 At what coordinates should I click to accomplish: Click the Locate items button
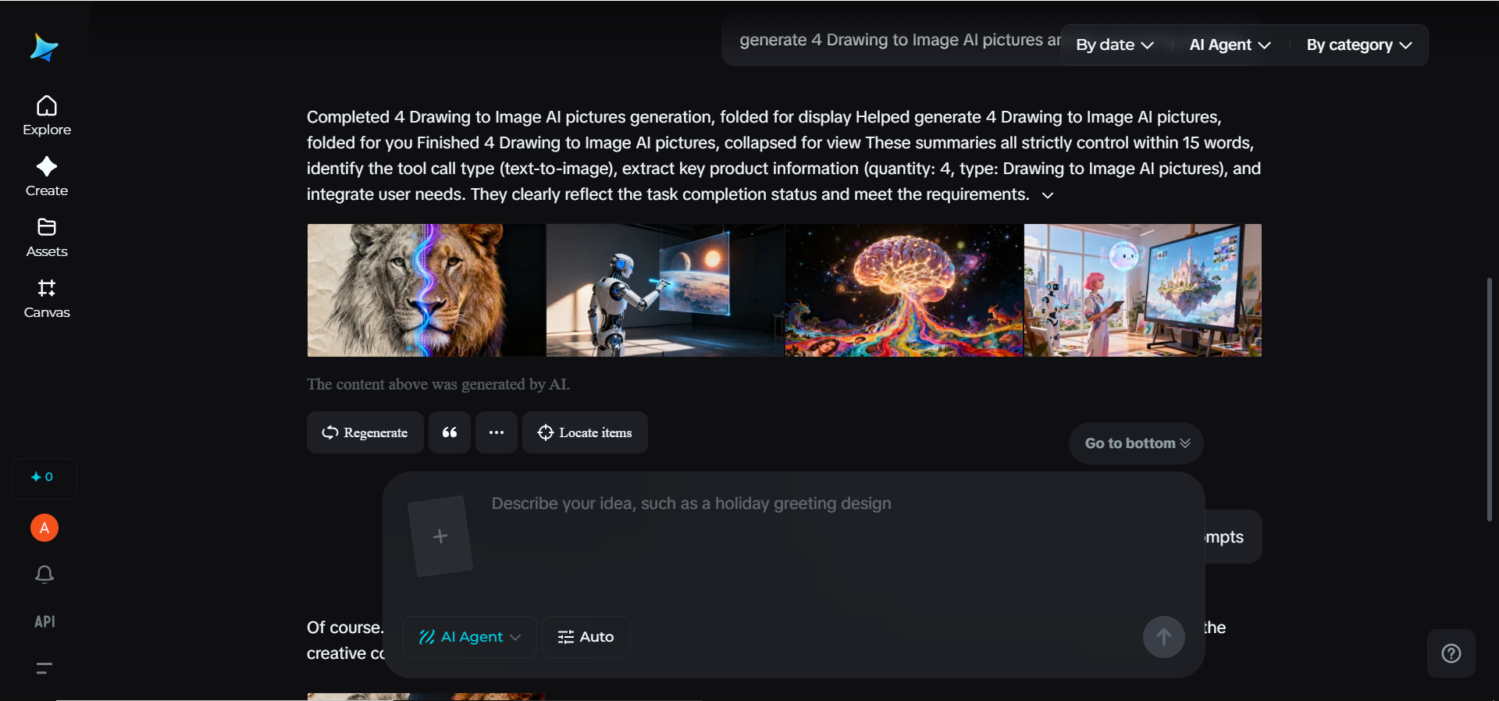click(x=585, y=432)
